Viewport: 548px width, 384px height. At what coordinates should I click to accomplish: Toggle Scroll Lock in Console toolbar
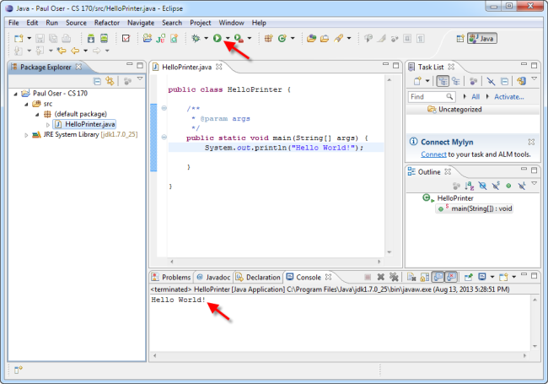coord(425,278)
